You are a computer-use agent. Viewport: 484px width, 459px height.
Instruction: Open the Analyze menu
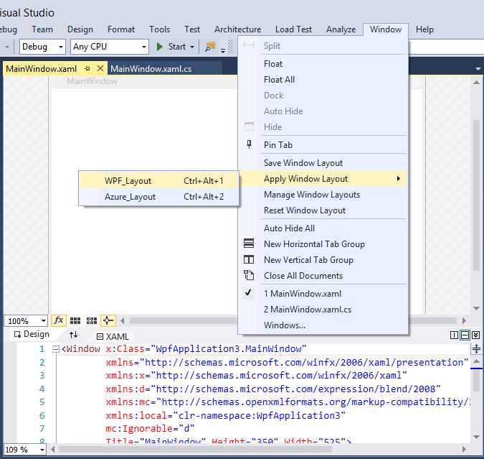(x=341, y=29)
